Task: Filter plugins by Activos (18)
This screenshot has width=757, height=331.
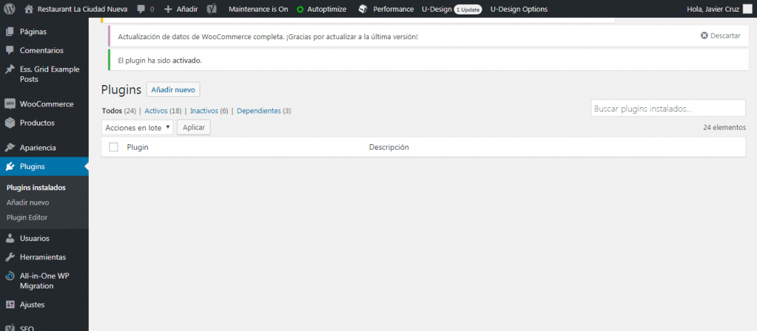Action: point(163,111)
